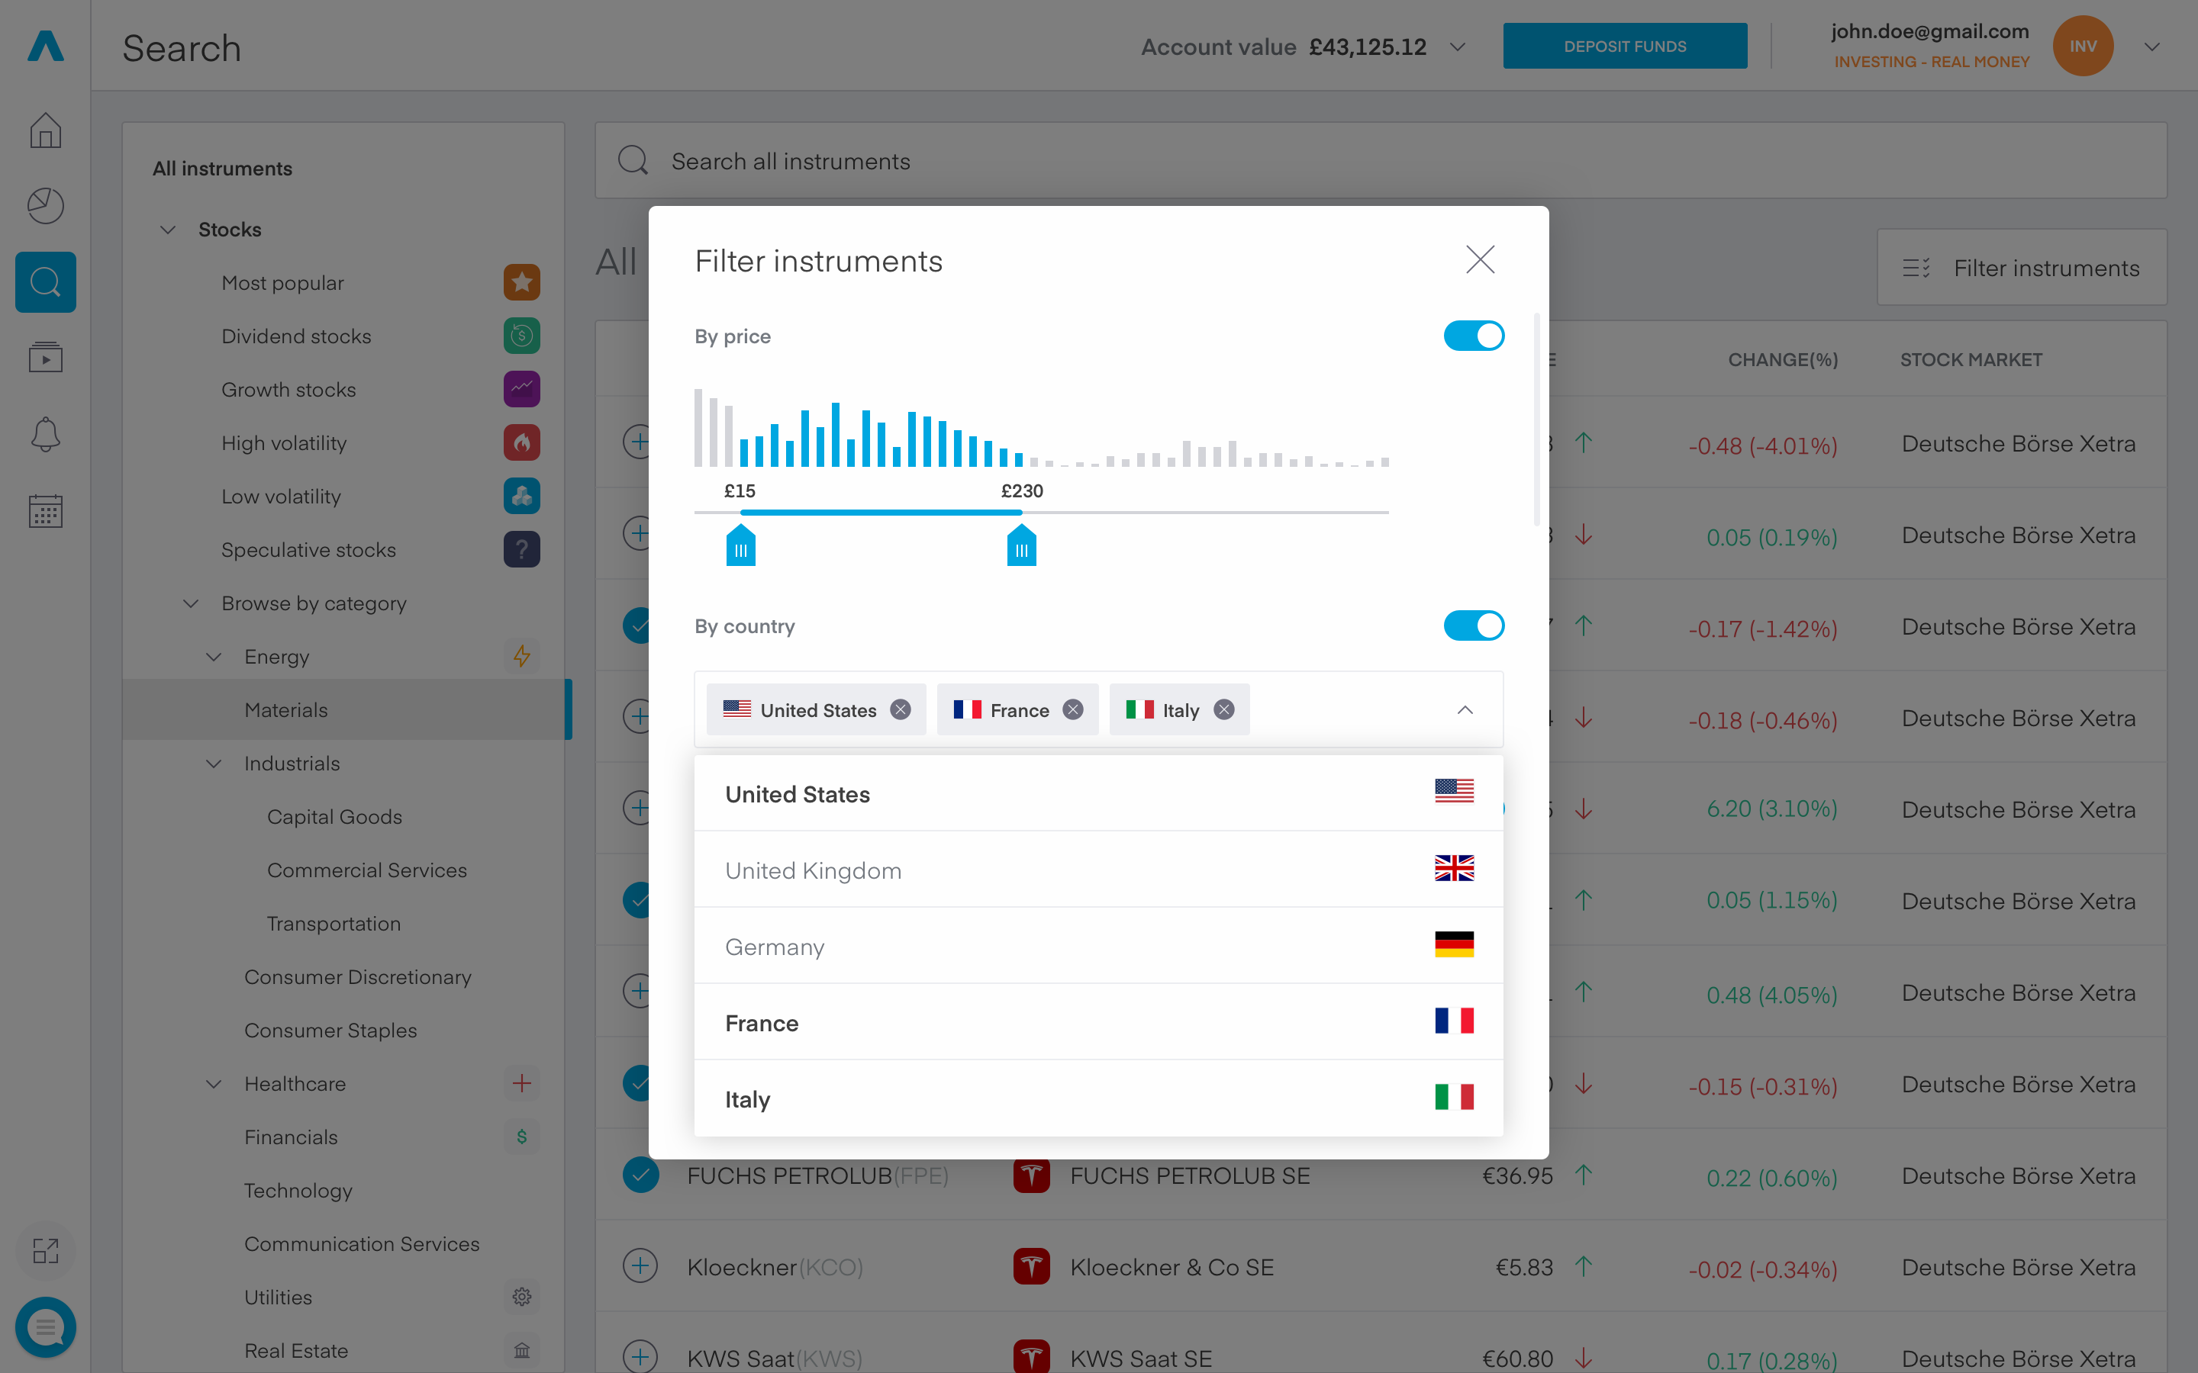Click the fullscreen expand icon
Image resolution: width=2198 pixels, height=1373 pixels.
pyautogui.click(x=46, y=1250)
